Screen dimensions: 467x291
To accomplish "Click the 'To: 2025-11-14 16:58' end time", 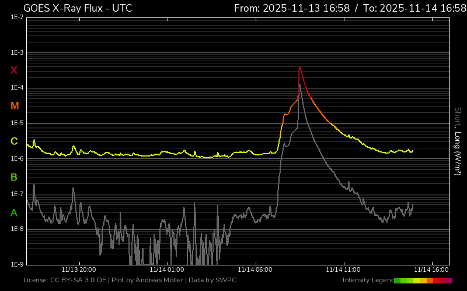I will tap(415, 8).
